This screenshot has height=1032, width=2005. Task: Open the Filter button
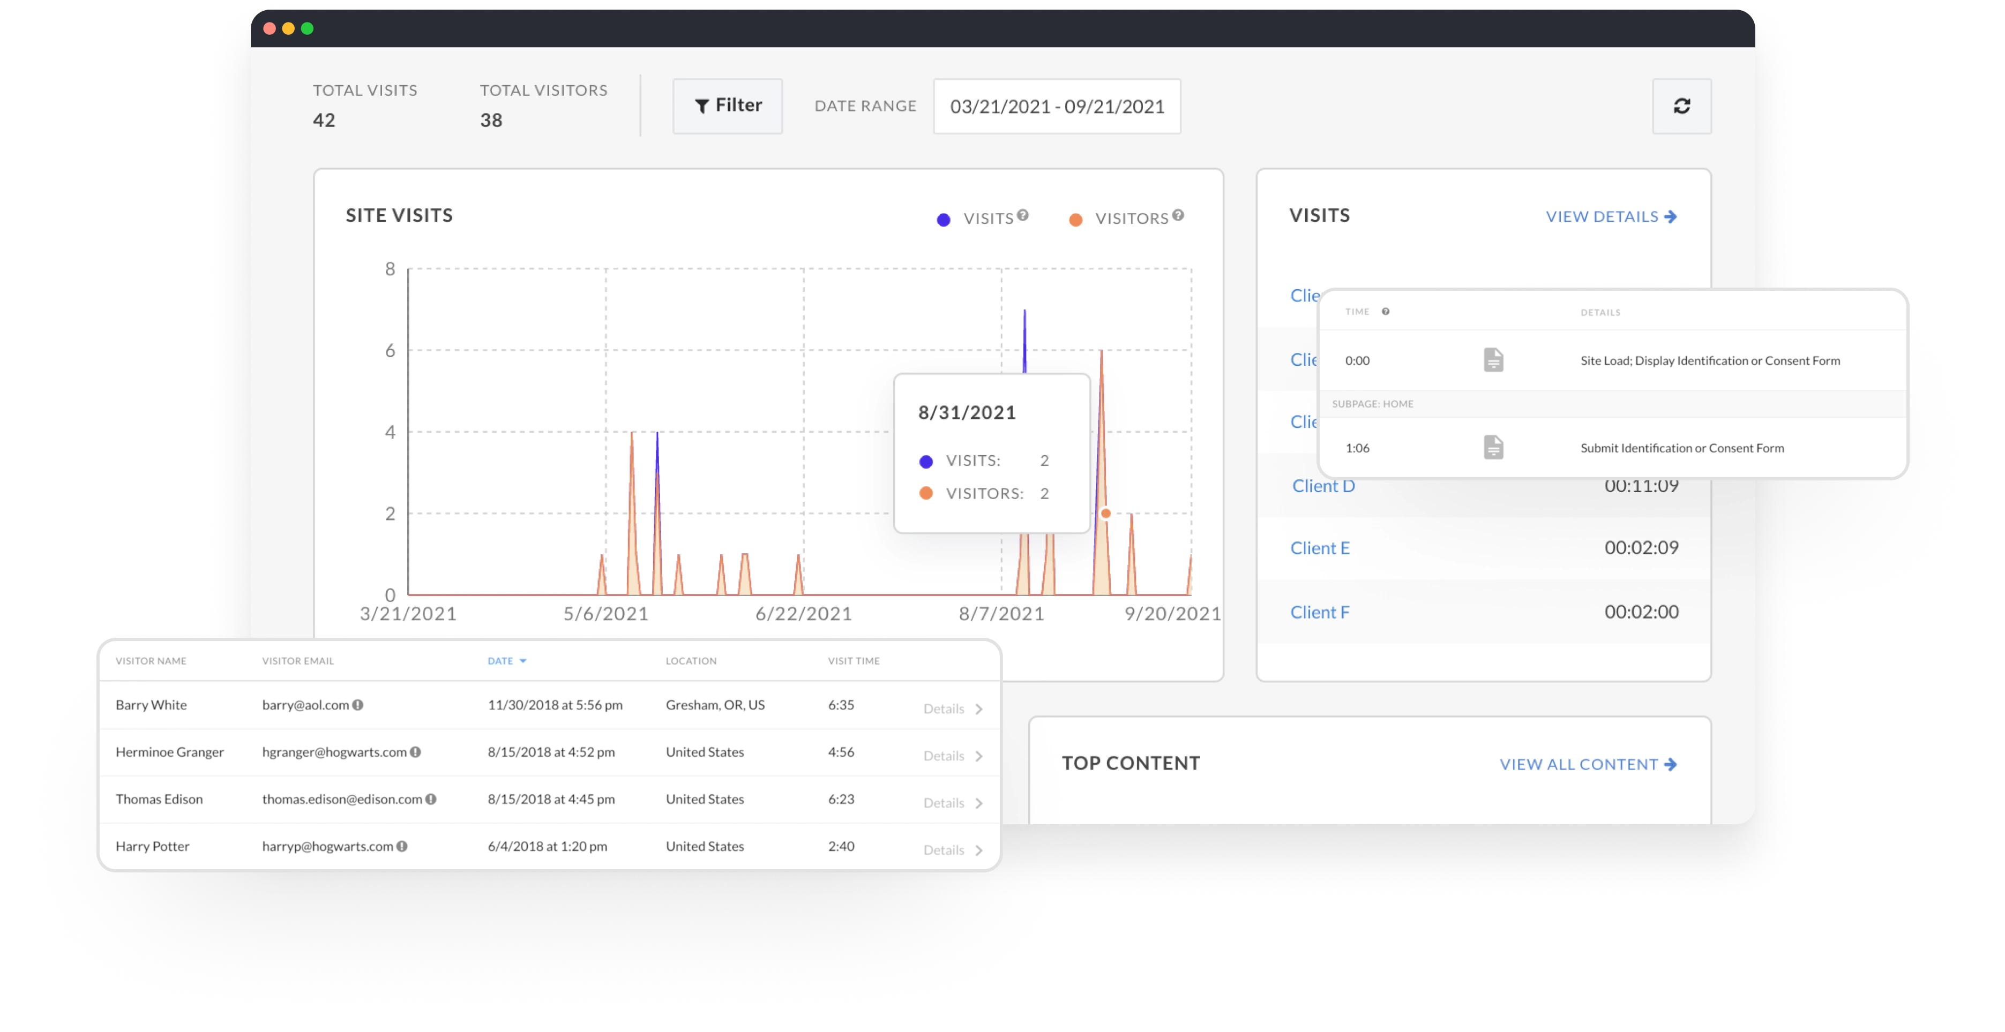click(x=727, y=106)
